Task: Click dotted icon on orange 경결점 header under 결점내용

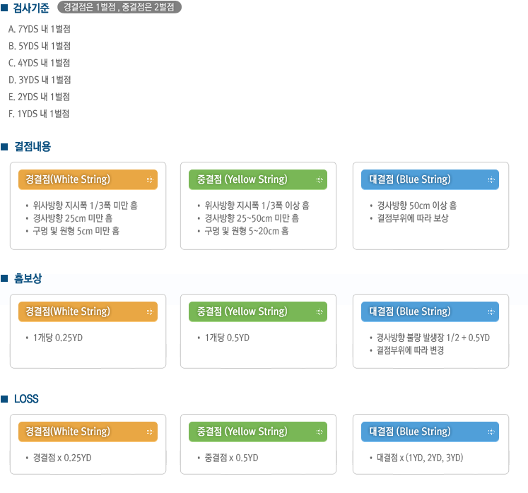Action: 150,179
